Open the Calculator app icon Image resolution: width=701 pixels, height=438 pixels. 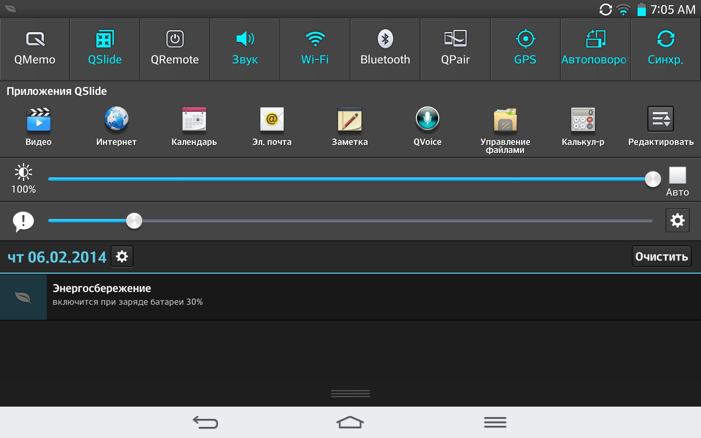coord(583,120)
